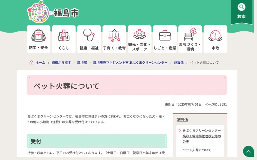This screenshot has height=160, width=257.
Task: Select ペット火葬について in the sidebar menu
Action: click(x=197, y=150)
